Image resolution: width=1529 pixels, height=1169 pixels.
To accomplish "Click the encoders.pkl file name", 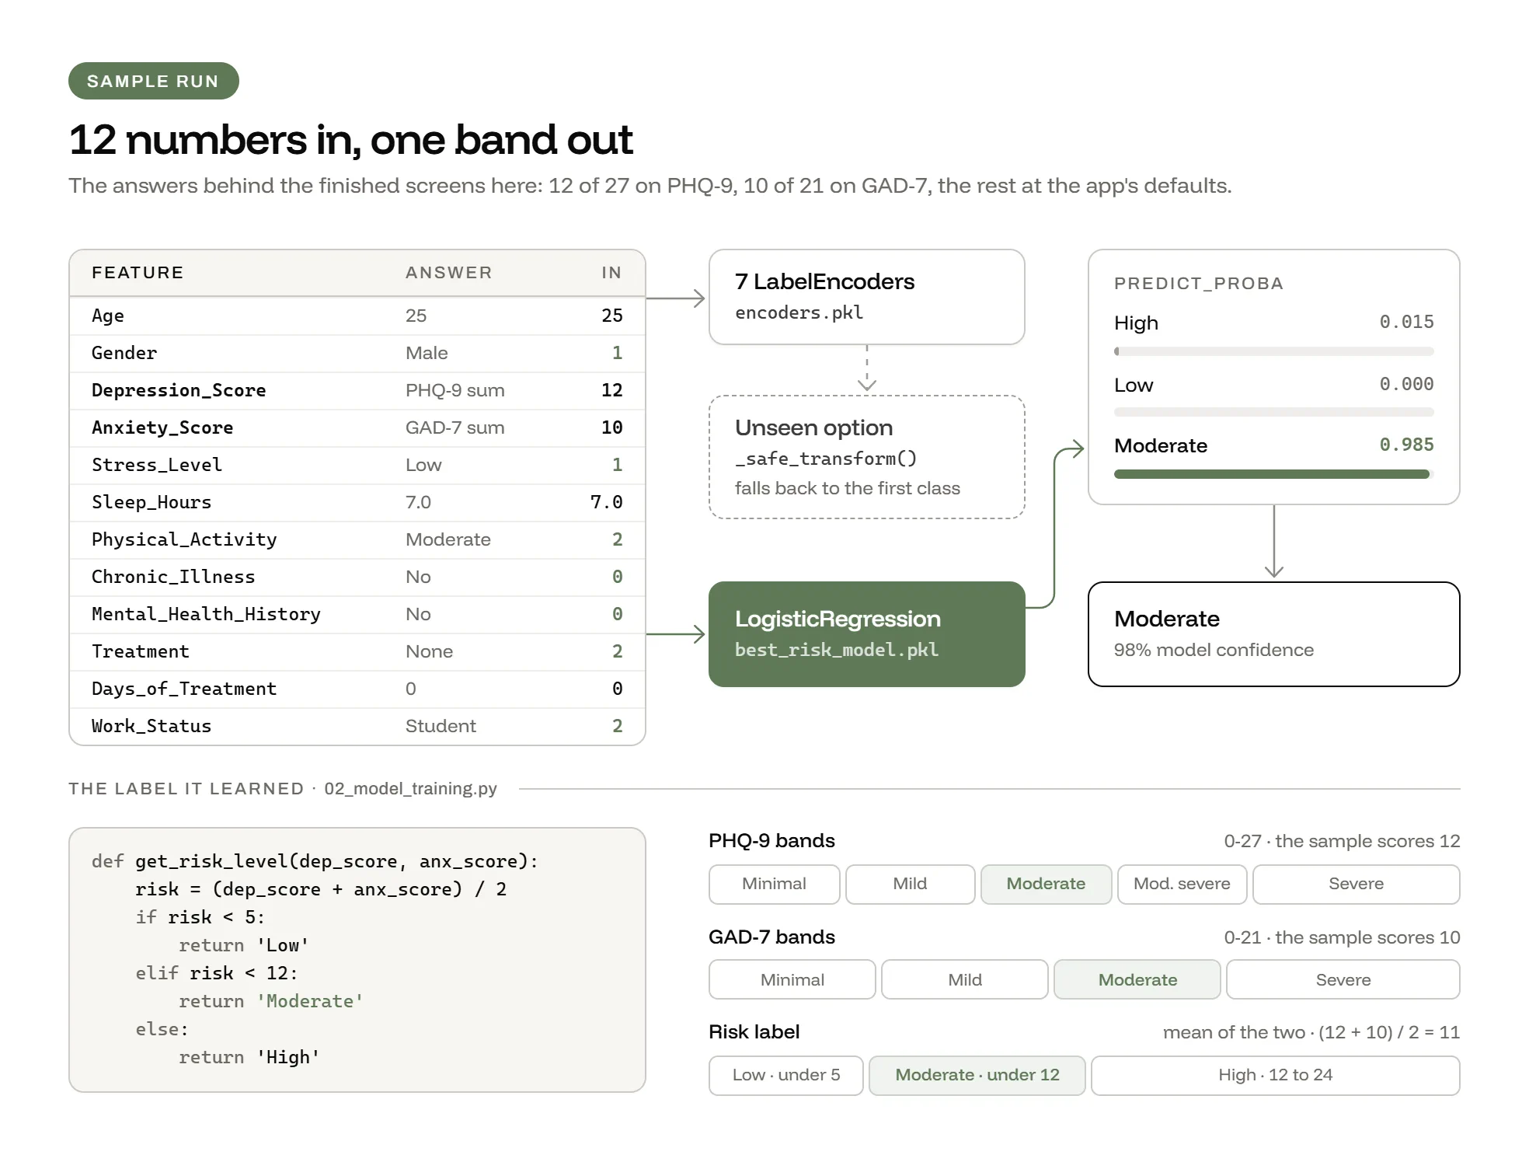I will [x=799, y=312].
